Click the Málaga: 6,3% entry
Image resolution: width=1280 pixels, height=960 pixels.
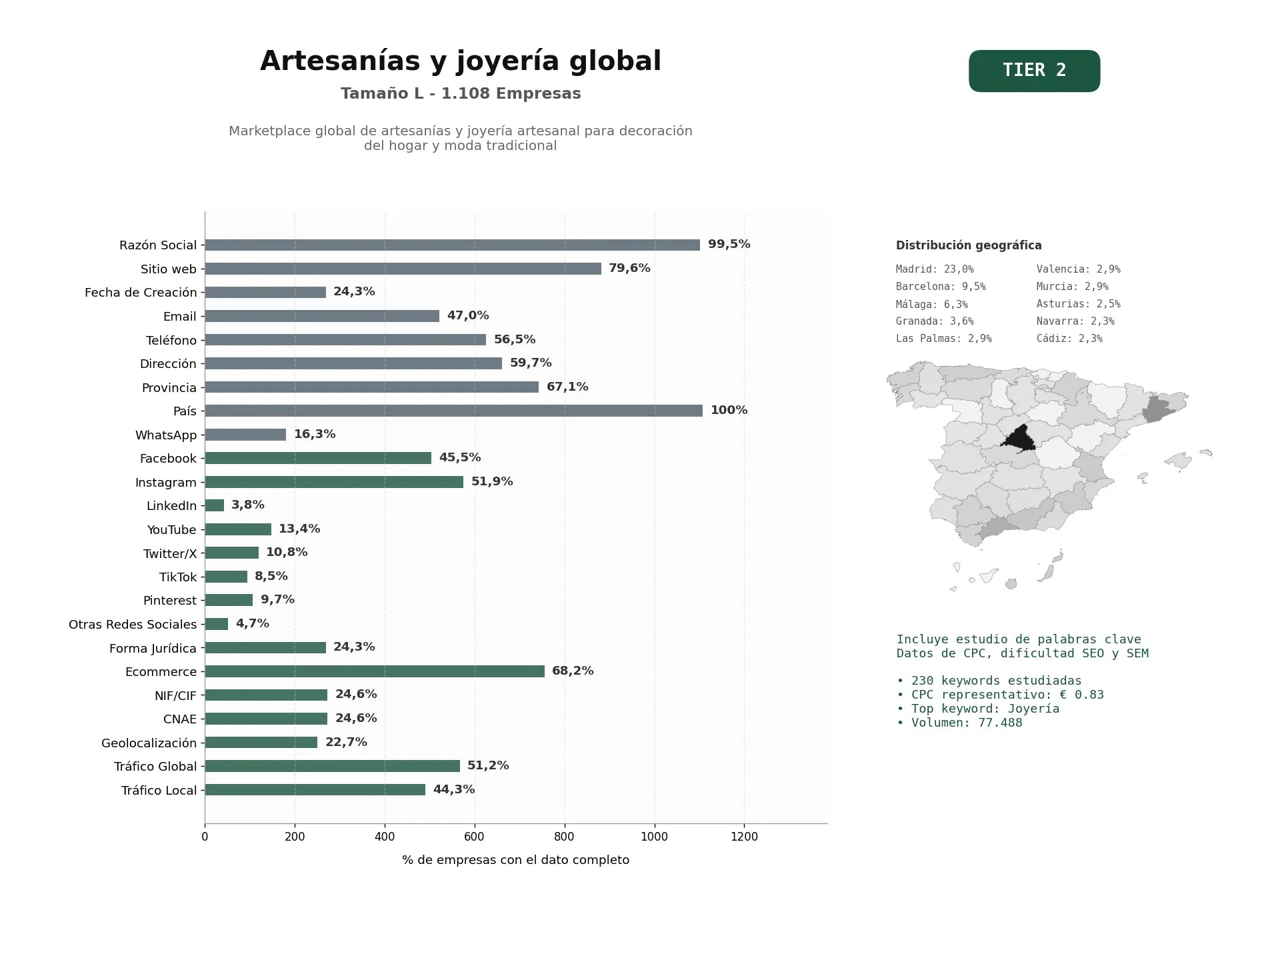(931, 304)
